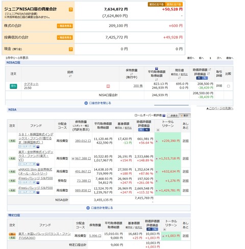This screenshot has height=249, width=245.
Task: Open ケアネット calendar icon in NISA口座 row
Action: point(108,86)
